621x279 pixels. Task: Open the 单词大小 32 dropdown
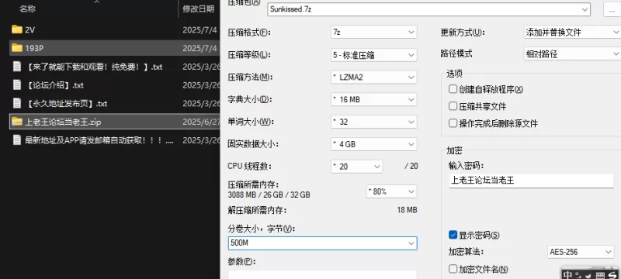click(374, 122)
